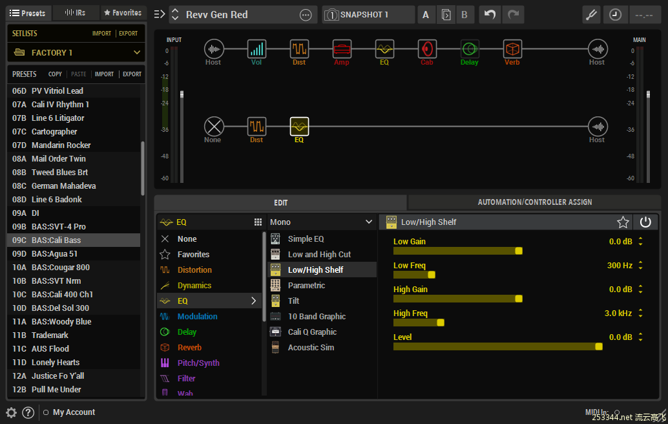Open the EDIT tab
The width and height of the screenshot is (668, 424).
pos(280,202)
